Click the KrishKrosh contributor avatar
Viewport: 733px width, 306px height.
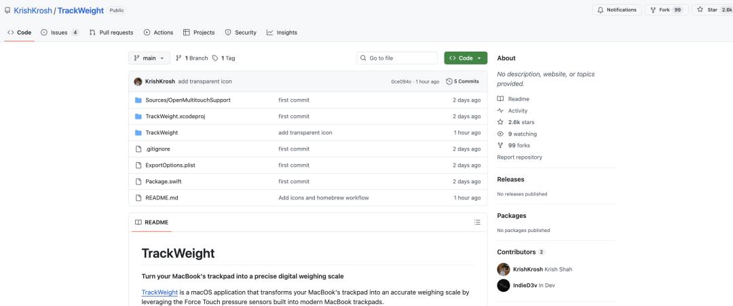504,269
